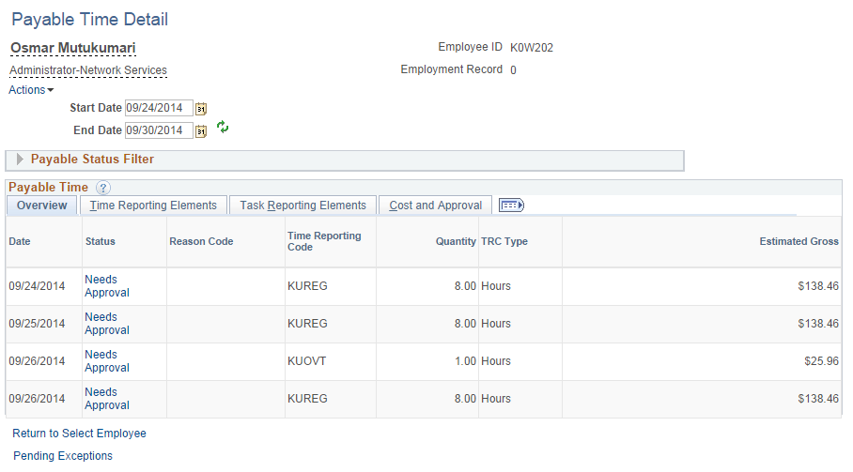Open Needs Approval link in KUOVT row
This screenshot has height=472, width=853.
click(x=107, y=360)
